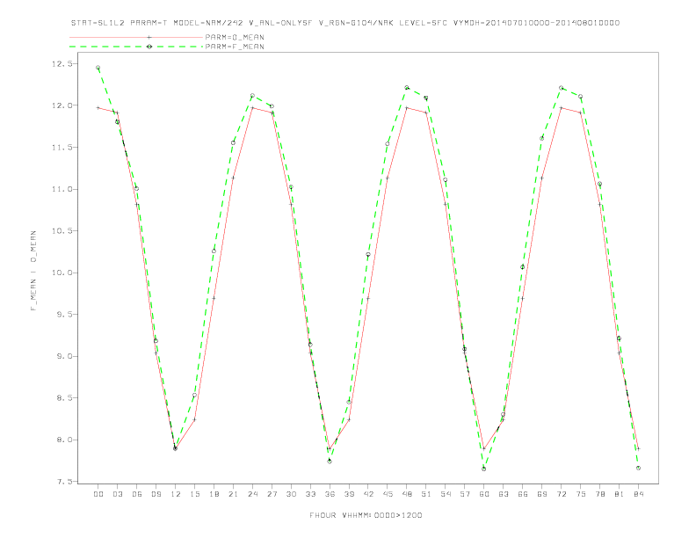Click the 45 forecast hour tick label
This screenshot has height=538, width=696.
(388, 494)
